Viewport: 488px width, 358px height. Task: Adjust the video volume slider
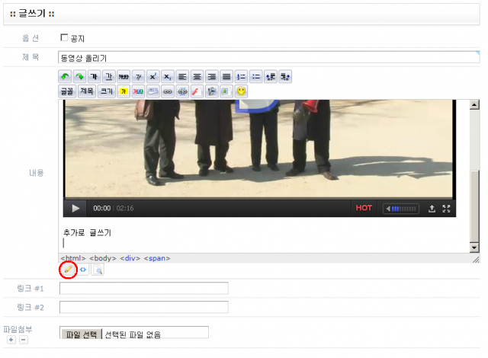pyautogui.click(x=402, y=208)
